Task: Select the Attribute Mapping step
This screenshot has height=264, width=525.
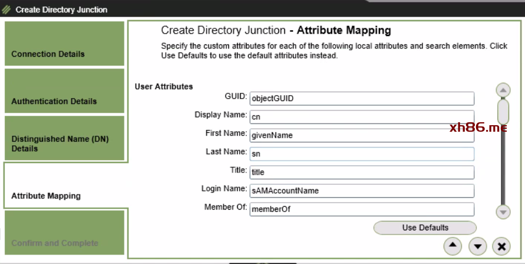Action: click(64, 185)
